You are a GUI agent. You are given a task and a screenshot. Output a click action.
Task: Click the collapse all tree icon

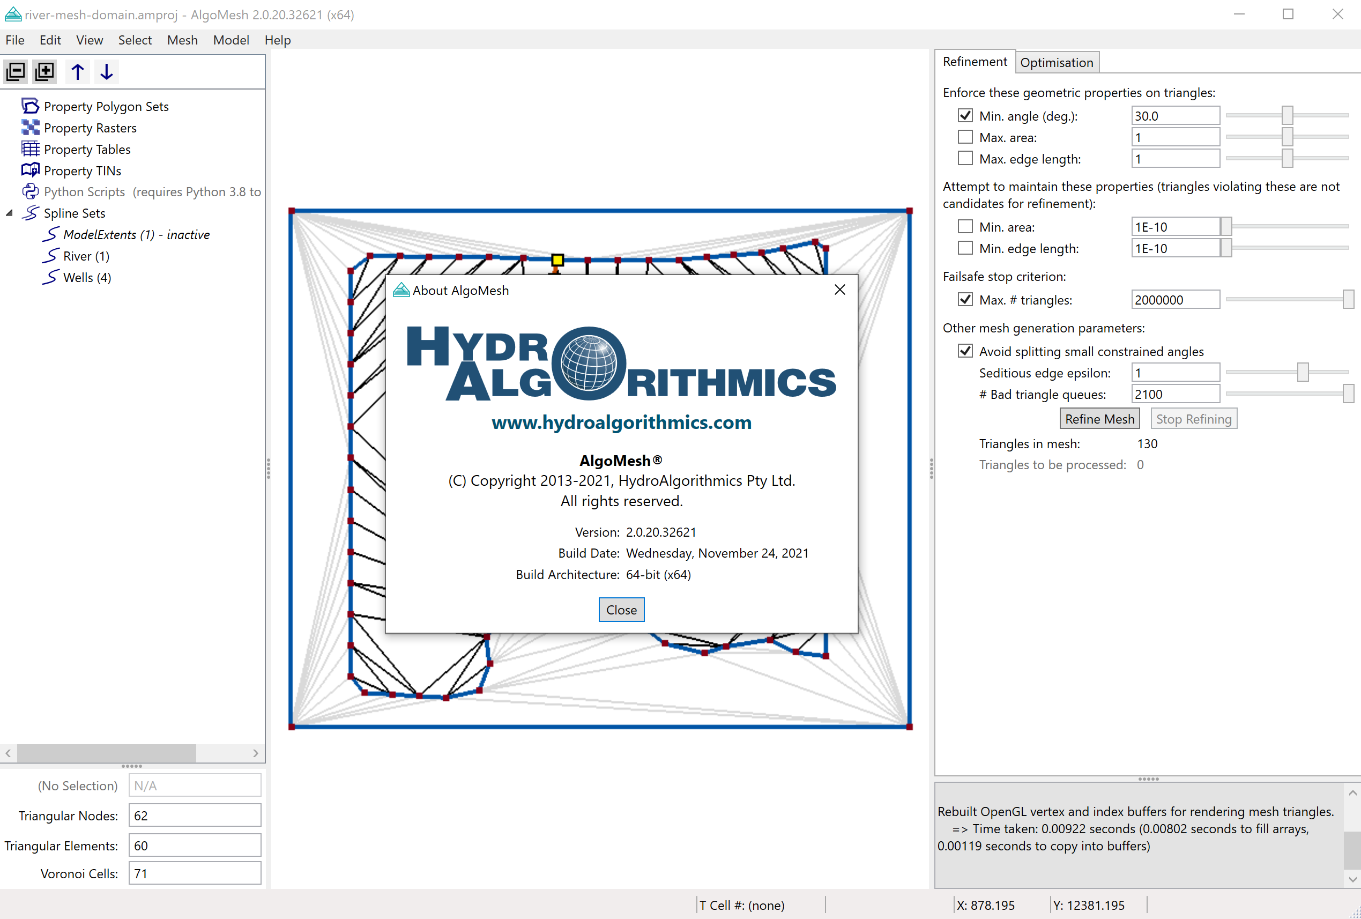[16, 71]
